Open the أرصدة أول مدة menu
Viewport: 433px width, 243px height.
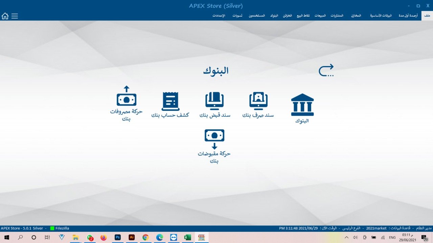pyautogui.click(x=408, y=16)
